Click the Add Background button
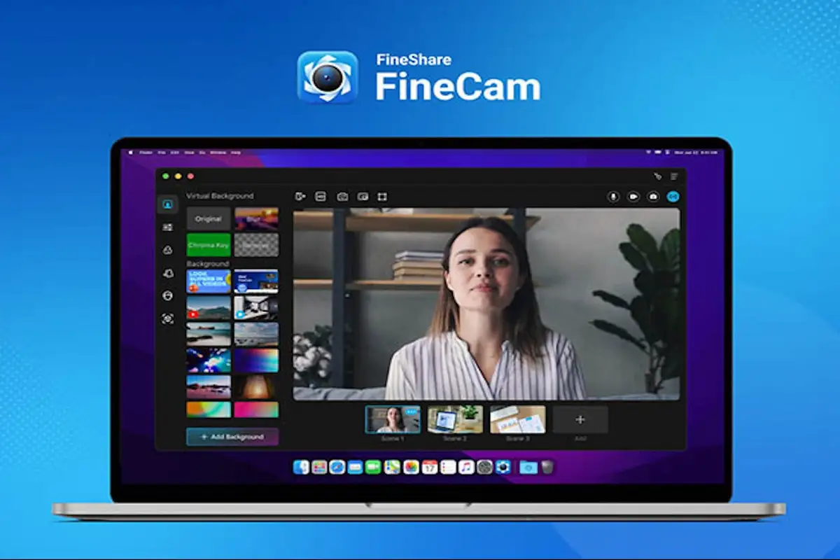This screenshot has height=560, width=840. (x=232, y=437)
